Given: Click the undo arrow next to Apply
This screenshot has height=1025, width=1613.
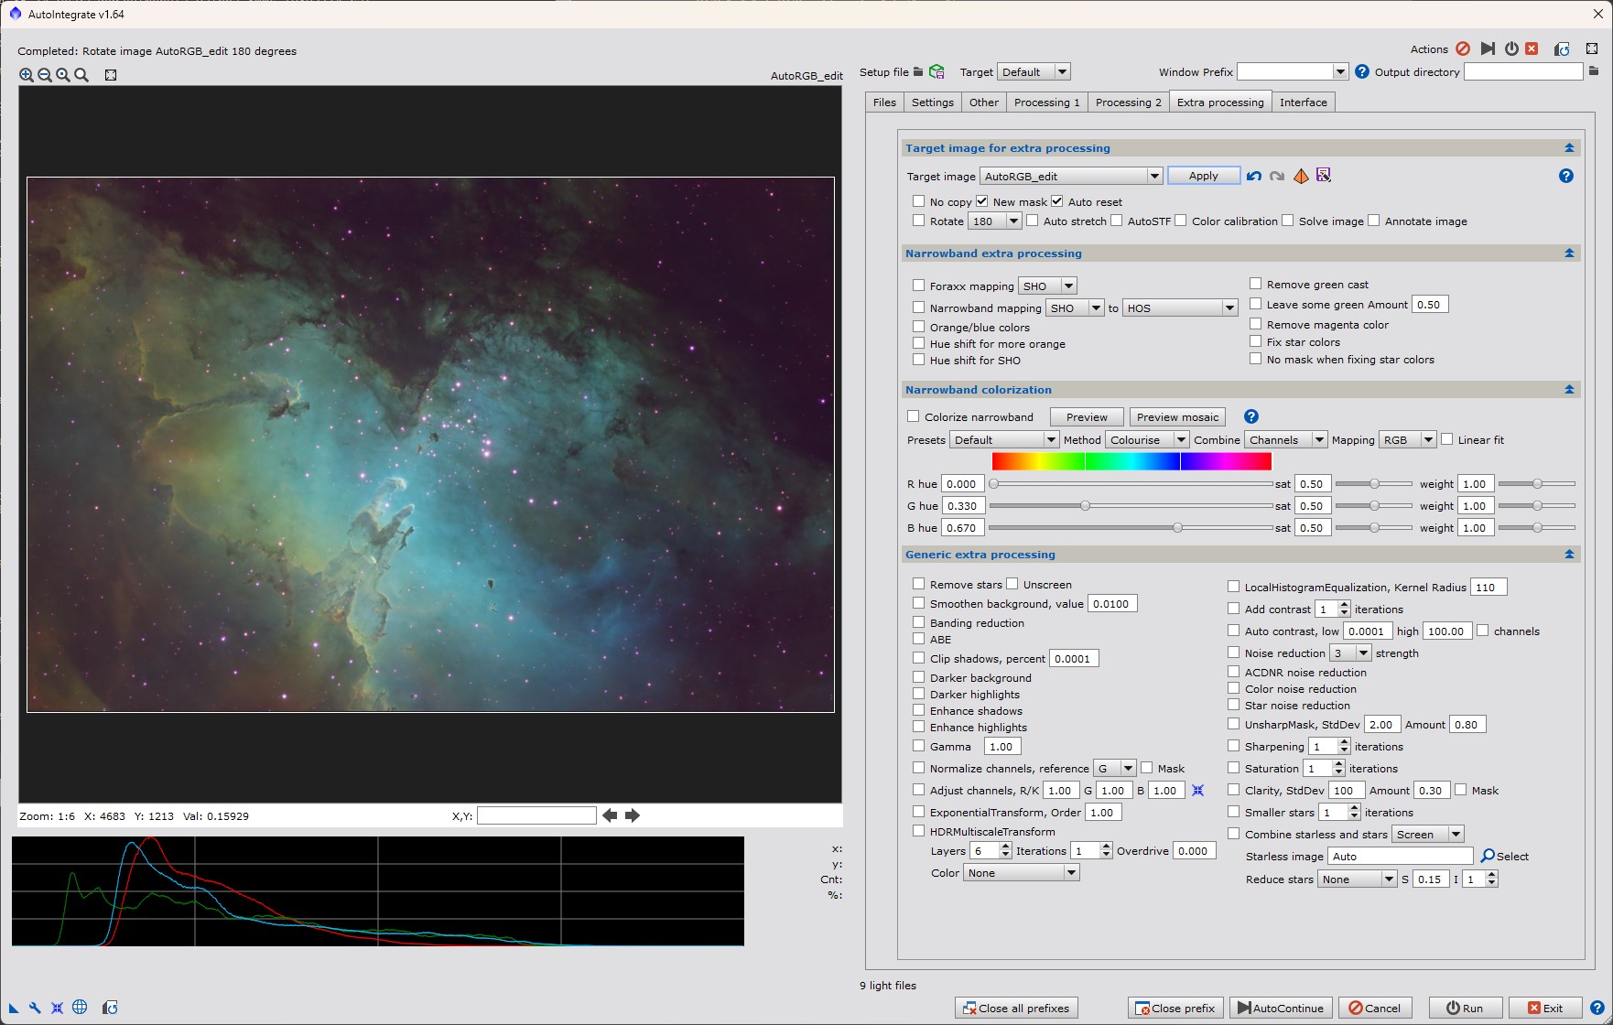Looking at the screenshot, I should coord(1254,176).
